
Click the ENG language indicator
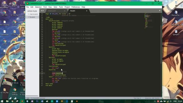[x=175, y=101]
